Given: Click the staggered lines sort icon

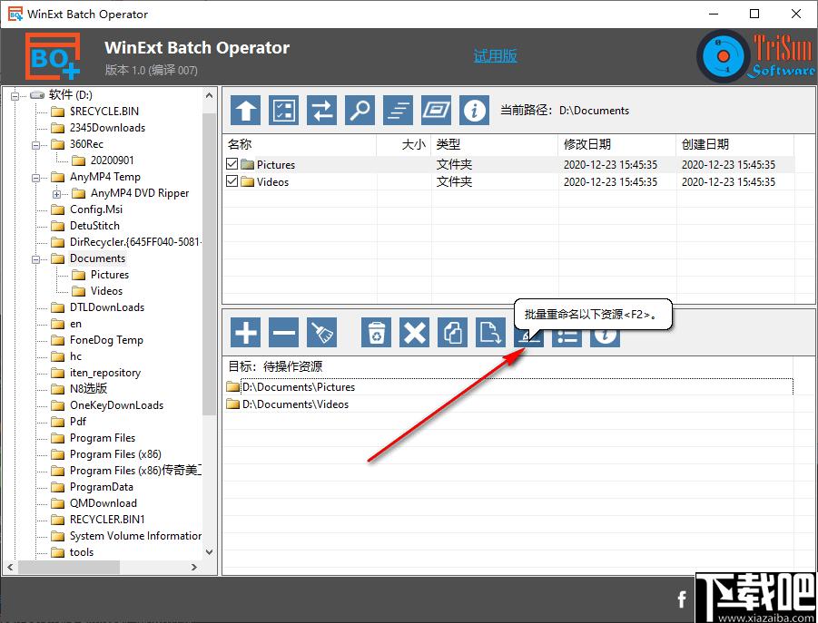Looking at the screenshot, I should (398, 110).
